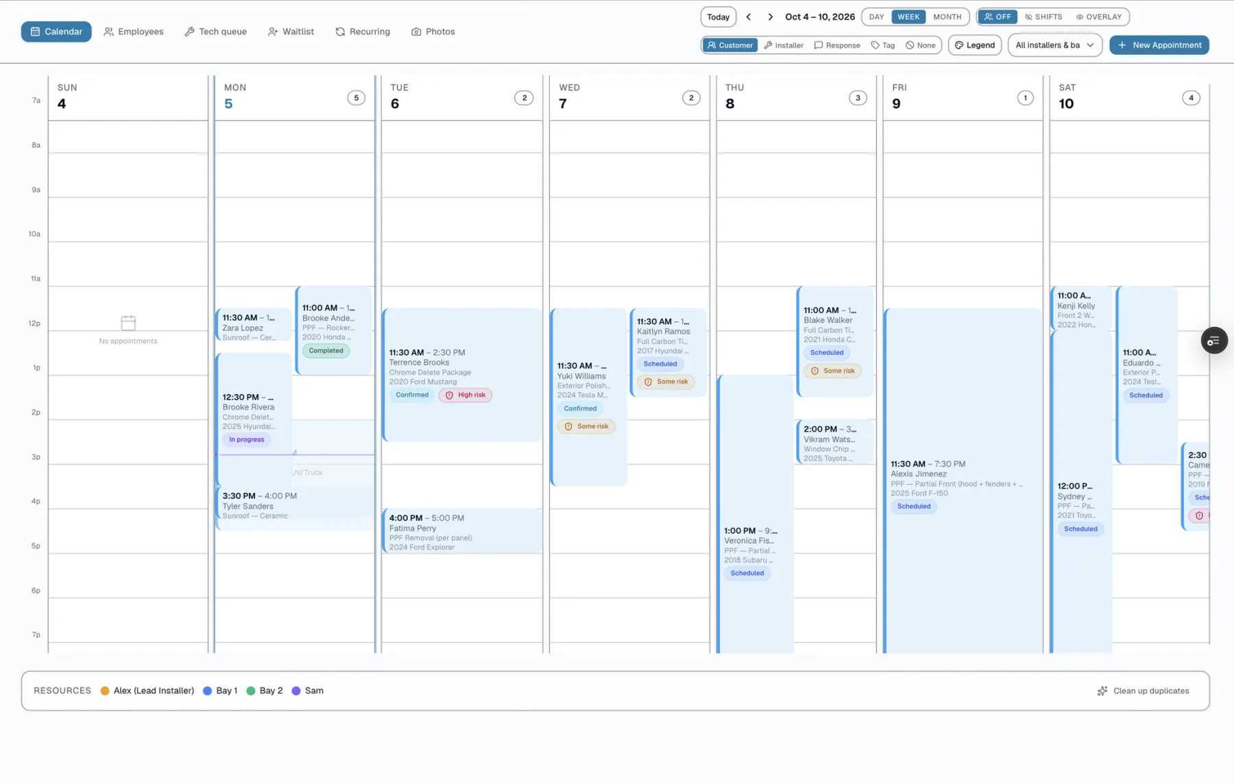
Task: Switch to Tech queue tab
Action: [x=215, y=32]
